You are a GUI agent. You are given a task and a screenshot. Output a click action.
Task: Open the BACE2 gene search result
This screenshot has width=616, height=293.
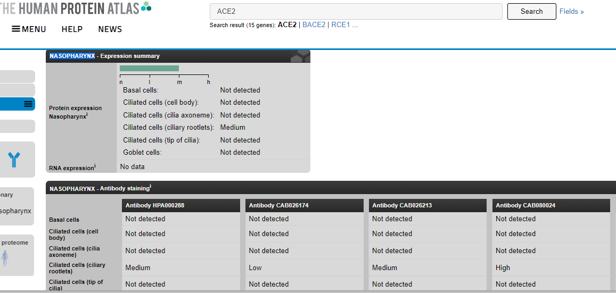point(314,25)
